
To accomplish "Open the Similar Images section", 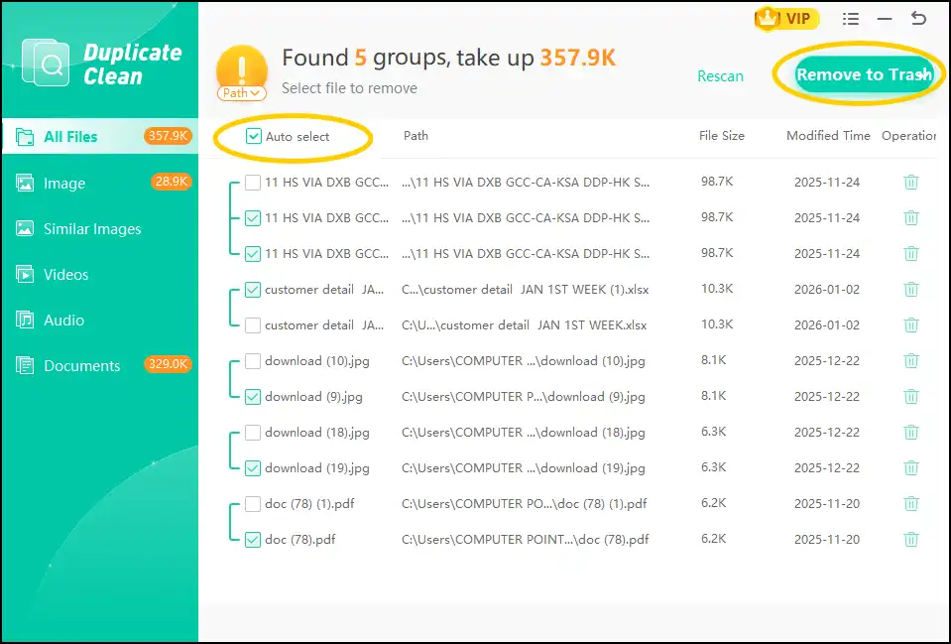I will [x=90, y=228].
